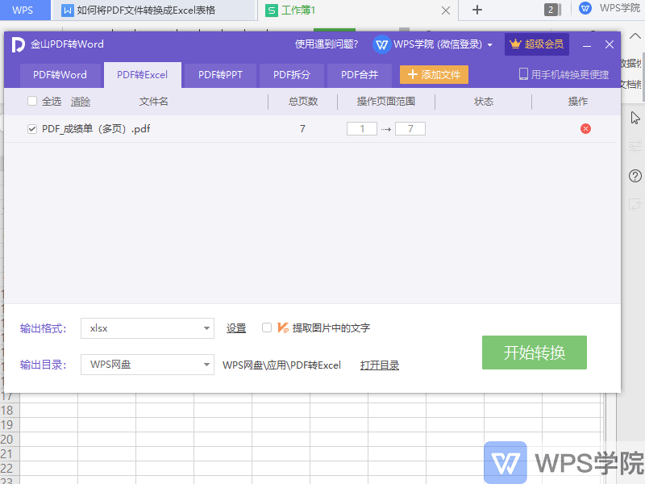Click the 打开目录 link

pyautogui.click(x=380, y=365)
